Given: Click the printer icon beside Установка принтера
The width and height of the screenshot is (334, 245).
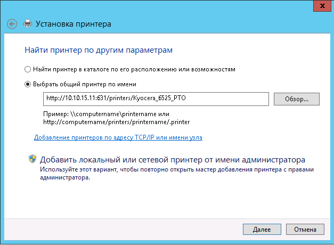Looking at the screenshot, I should point(28,23).
